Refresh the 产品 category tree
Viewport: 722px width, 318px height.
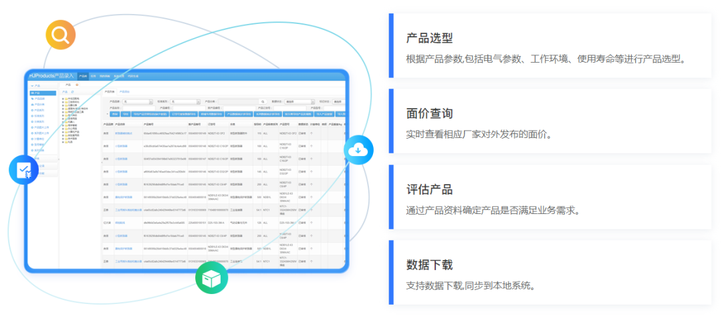point(72,92)
